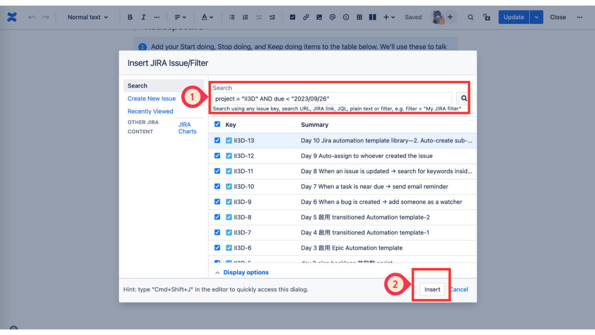Click the Update button
The width and height of the screenshot is (595, 335).
(x=514, y=17)
